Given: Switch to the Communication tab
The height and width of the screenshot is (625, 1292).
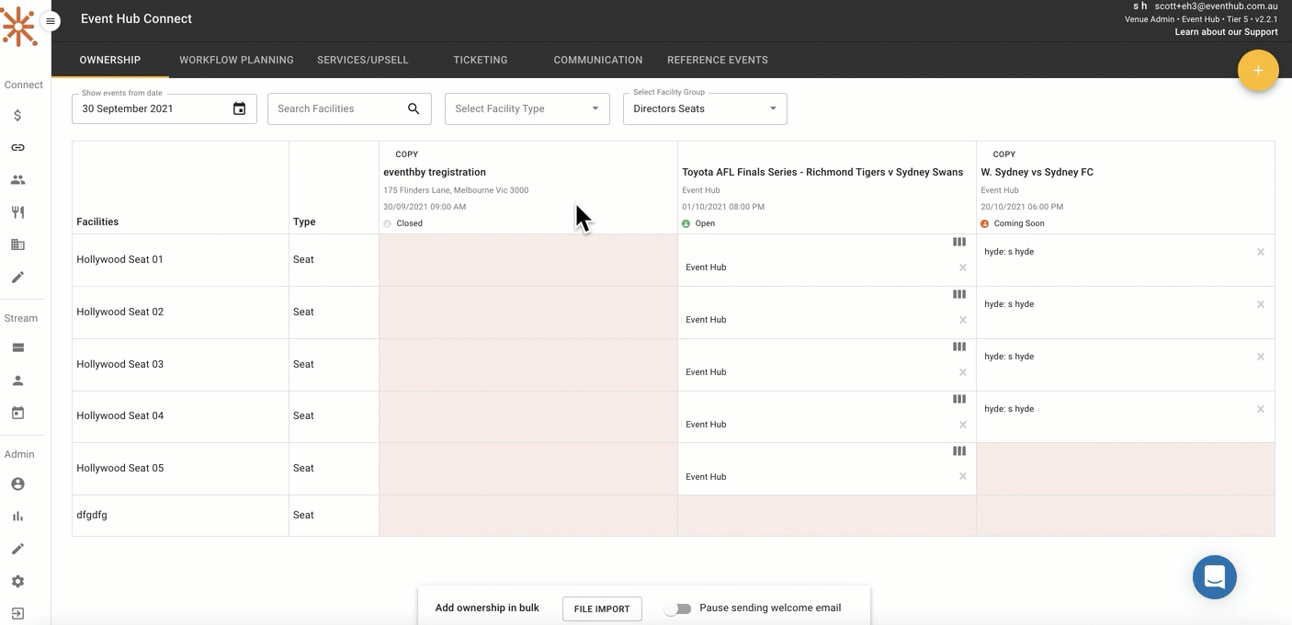Looking at the screenshot, I should [x=598, y=60].
